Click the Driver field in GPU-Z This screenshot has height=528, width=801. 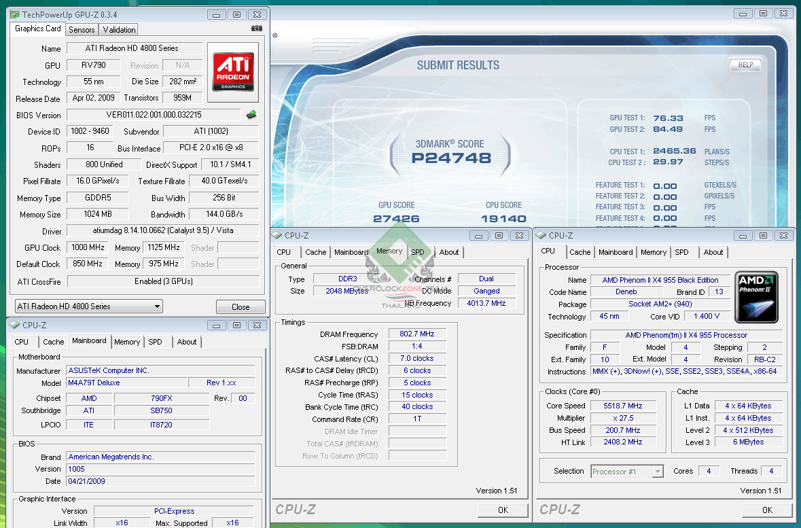pyautogui.click(x=163, y=230)
